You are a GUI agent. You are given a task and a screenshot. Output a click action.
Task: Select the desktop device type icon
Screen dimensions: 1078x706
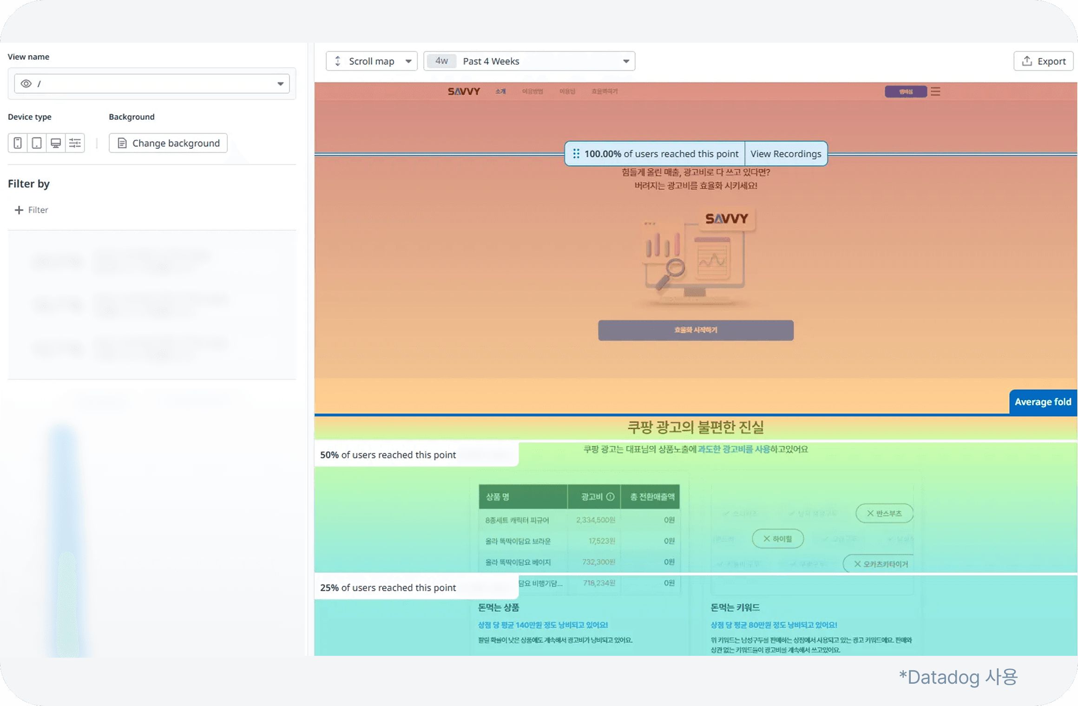coord(56,143)
